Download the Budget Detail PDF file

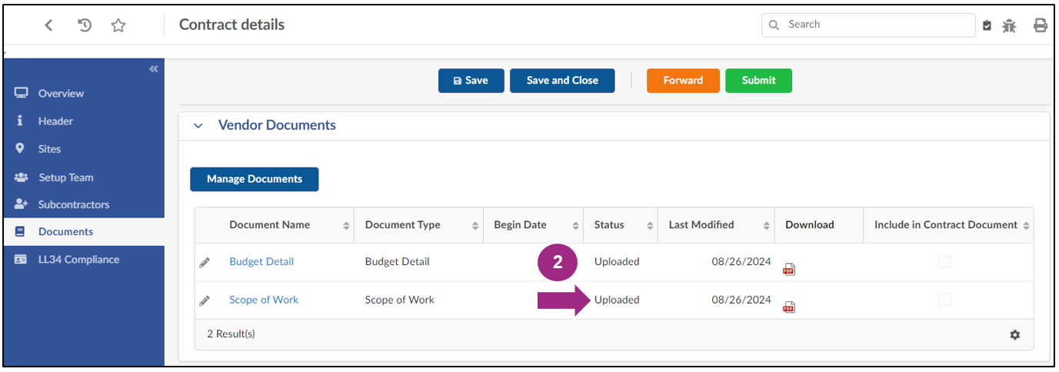tap(788, 269)
